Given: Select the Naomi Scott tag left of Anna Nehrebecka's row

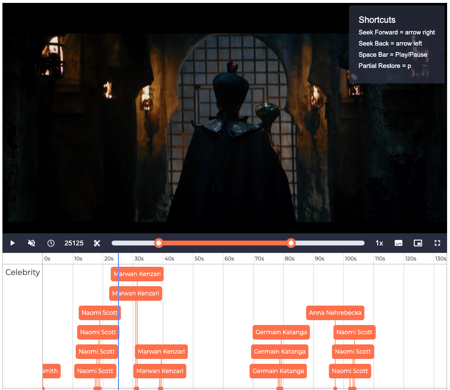Looking at the screenshot, I should tap(100, 312).
